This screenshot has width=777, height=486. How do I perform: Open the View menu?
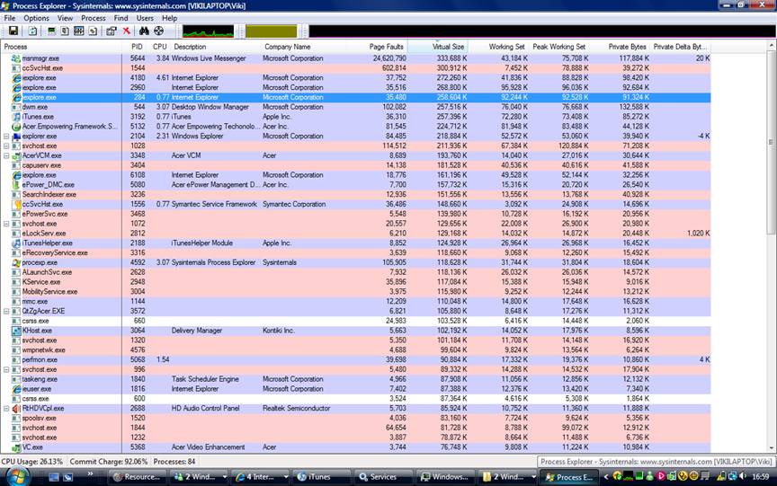[x=65, y=18]
